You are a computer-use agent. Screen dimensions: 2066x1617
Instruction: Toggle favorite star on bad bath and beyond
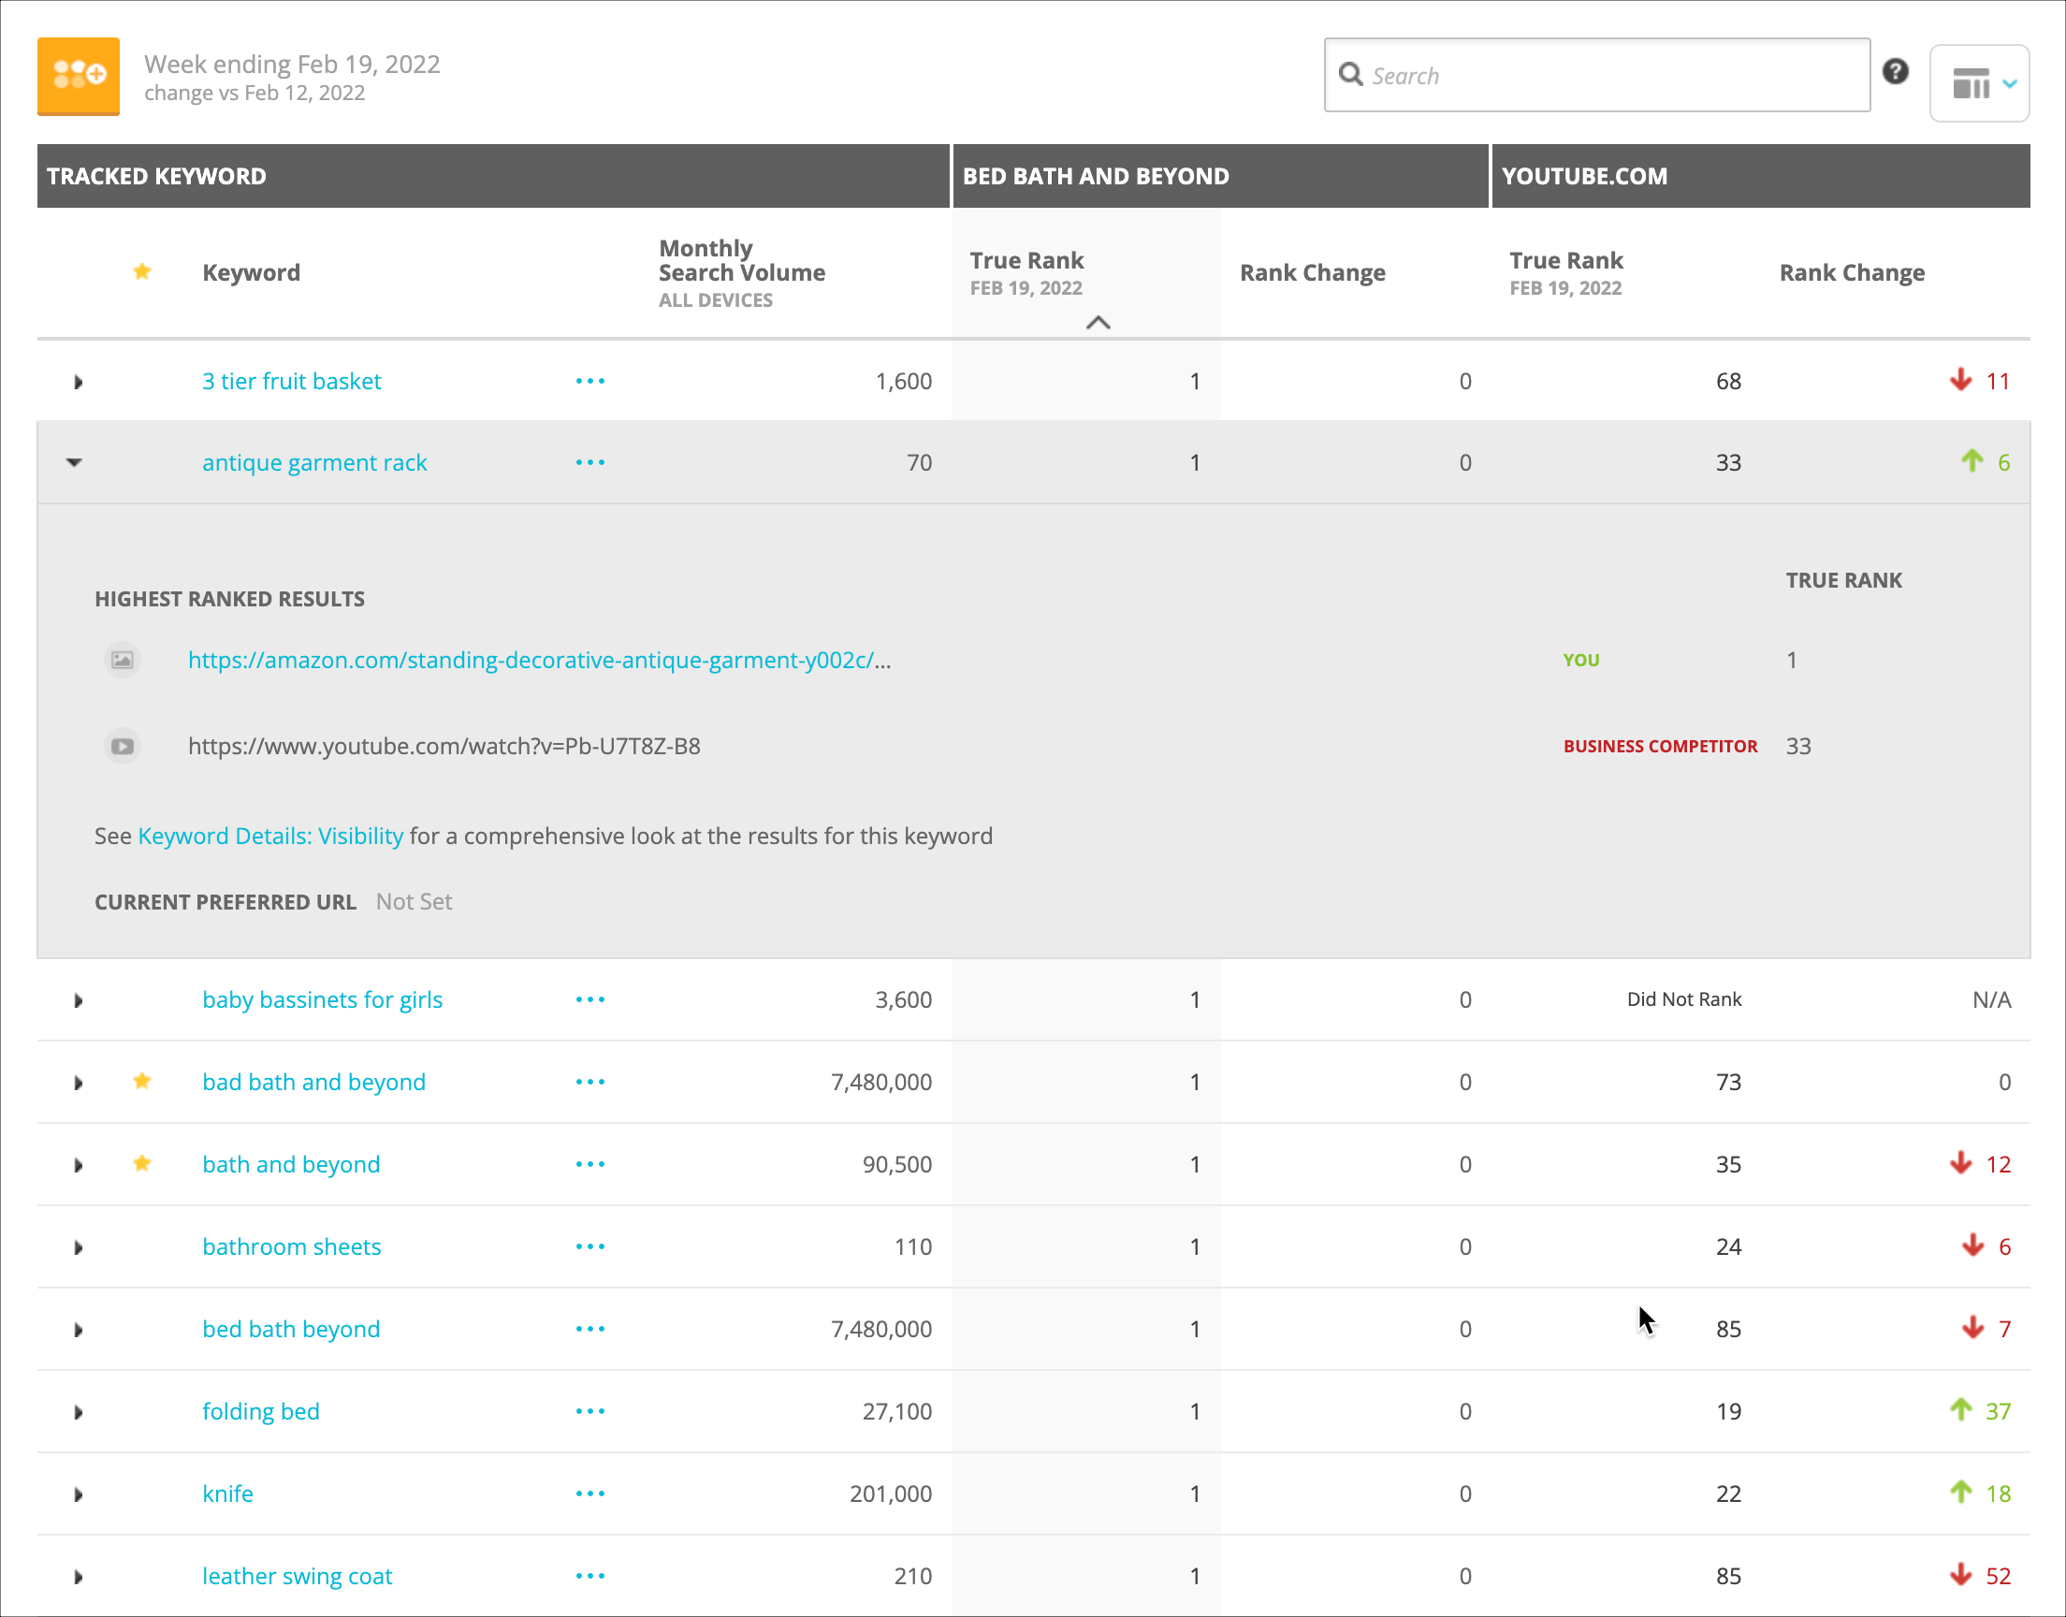pos(142,1081)
